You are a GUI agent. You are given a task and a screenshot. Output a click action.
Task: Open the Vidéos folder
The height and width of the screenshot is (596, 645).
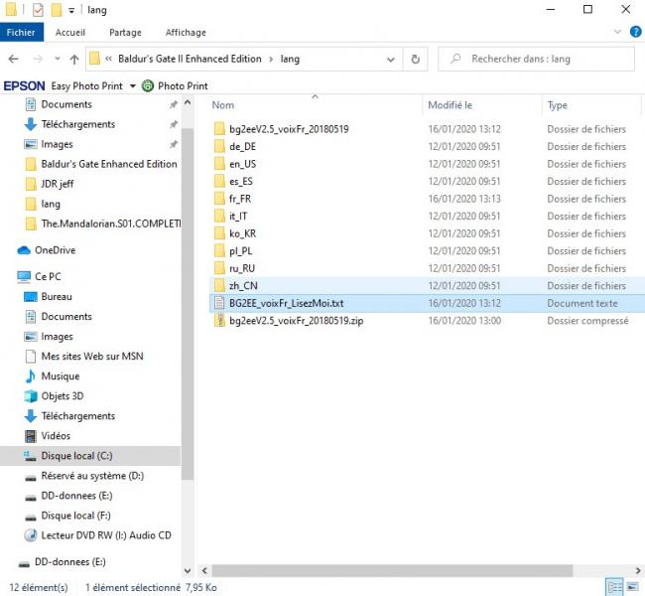[x=56, y=436]
